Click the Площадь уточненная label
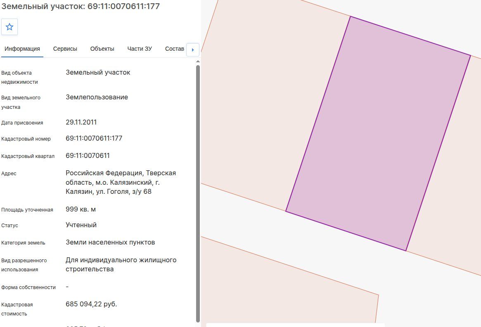Viewport: 481px width, 327px height. coord(27,210)
